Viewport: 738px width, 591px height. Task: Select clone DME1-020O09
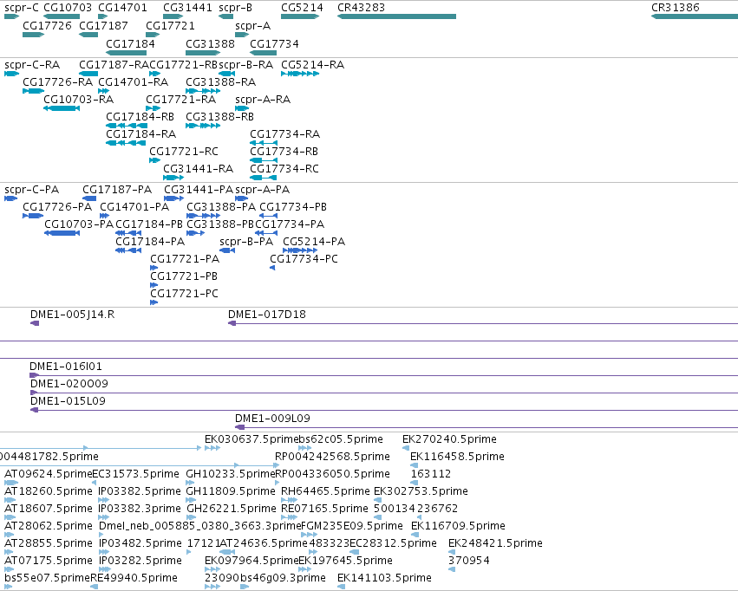pos(69,384)
